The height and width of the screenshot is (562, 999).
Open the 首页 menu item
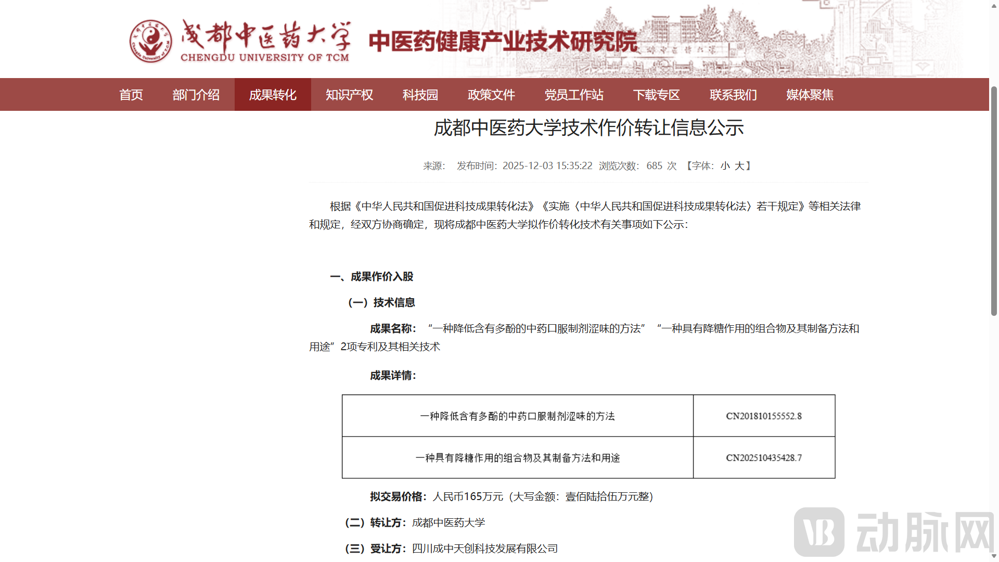point(131,95)
